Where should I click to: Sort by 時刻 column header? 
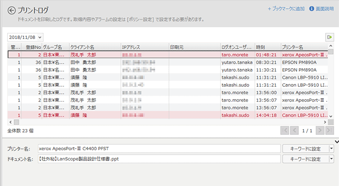point(268,47)
